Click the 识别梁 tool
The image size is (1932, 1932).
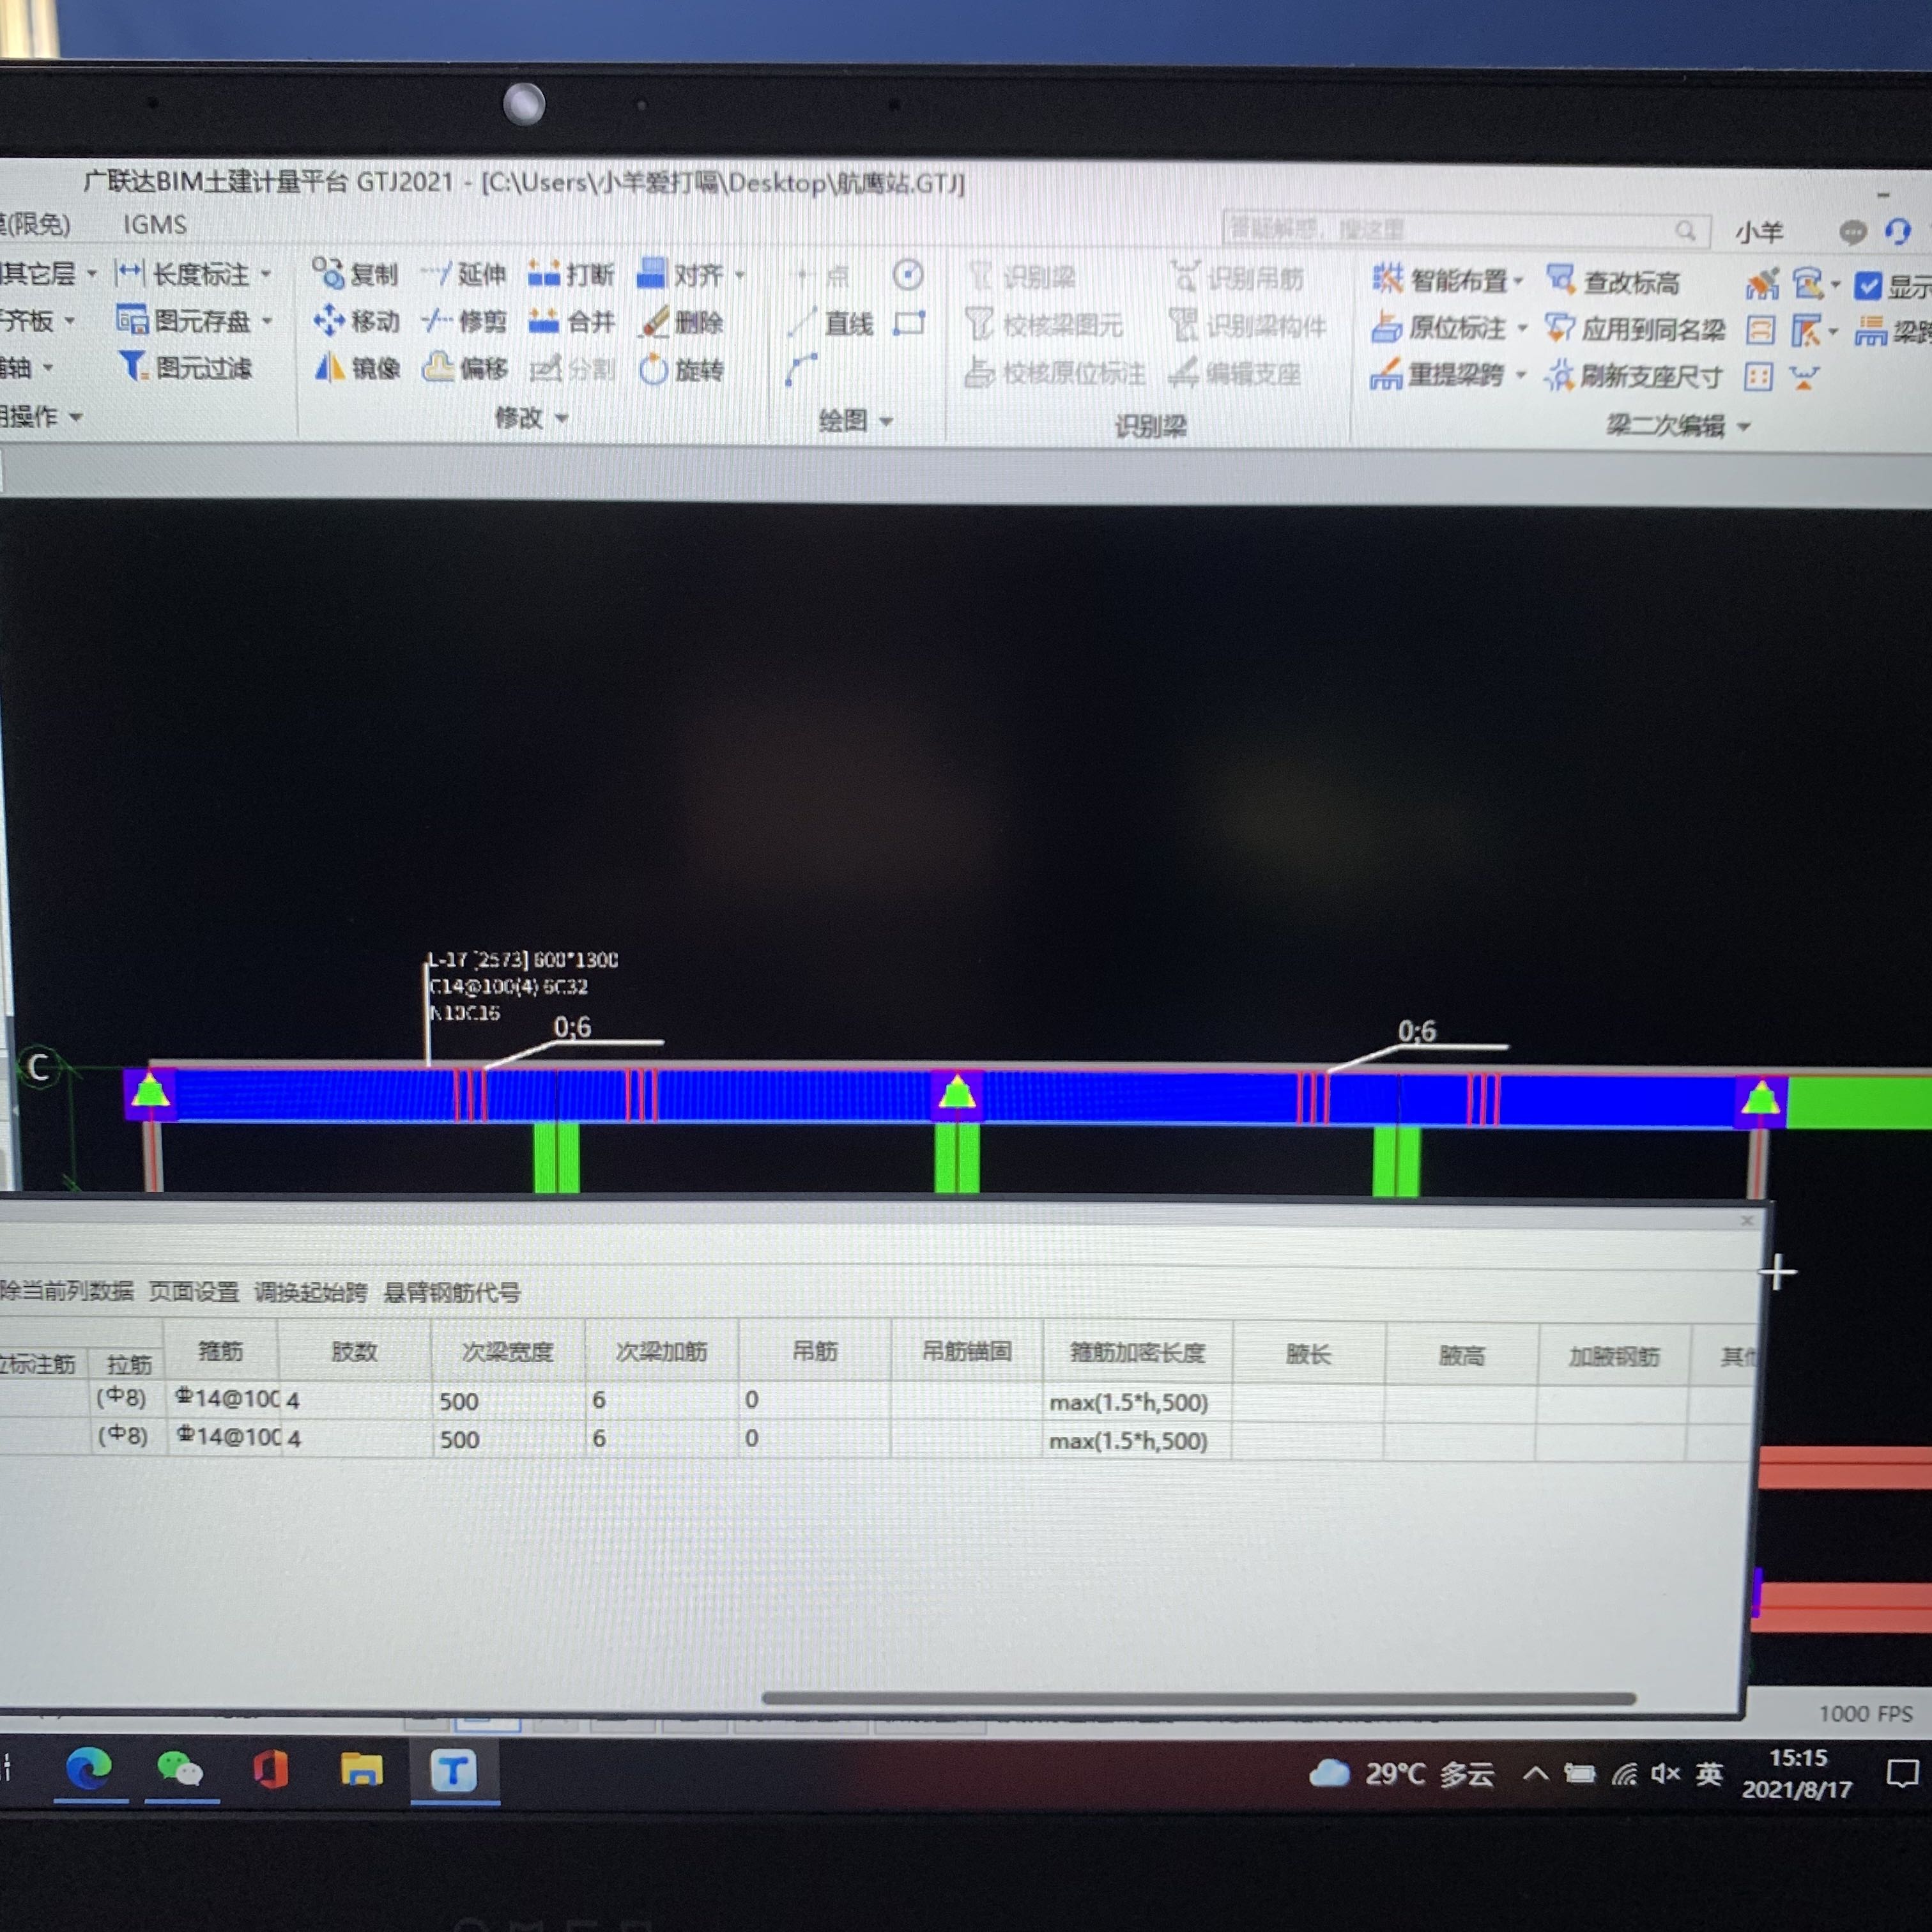point(1021,276)
